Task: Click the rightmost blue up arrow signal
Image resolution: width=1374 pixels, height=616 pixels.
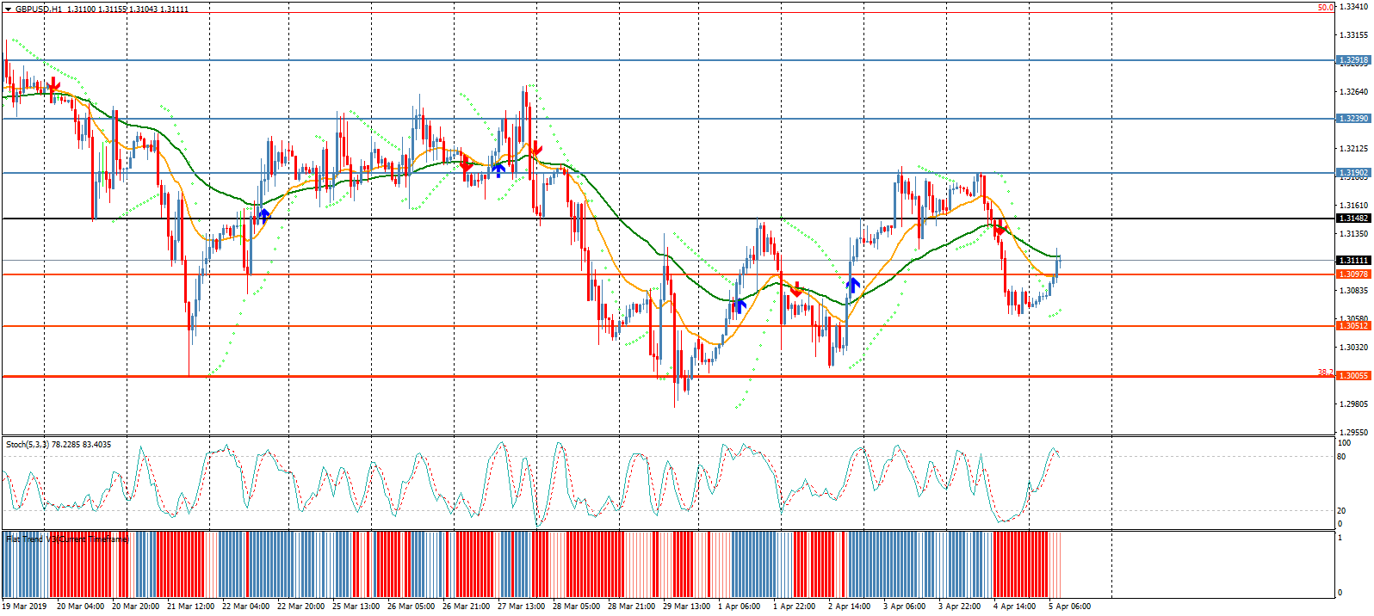Action: click(852, 284)
